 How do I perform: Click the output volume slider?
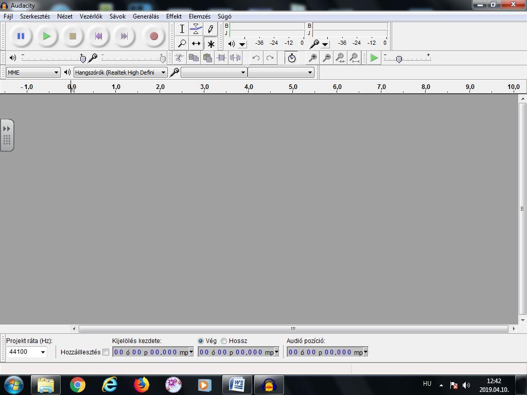tap(54, 59)
